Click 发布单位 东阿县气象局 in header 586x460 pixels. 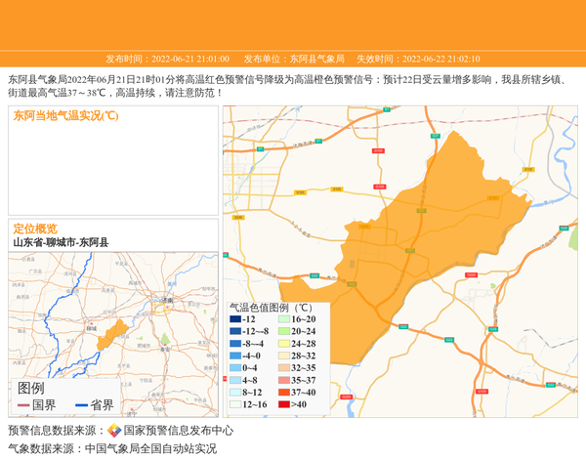tap(294, 59)
